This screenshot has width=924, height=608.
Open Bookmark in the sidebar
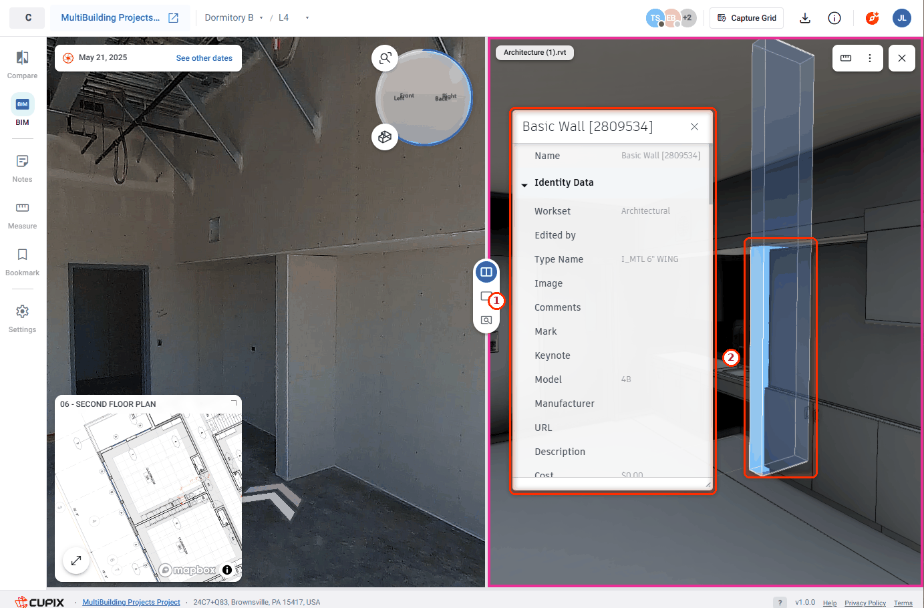click(x=22, y=262)
